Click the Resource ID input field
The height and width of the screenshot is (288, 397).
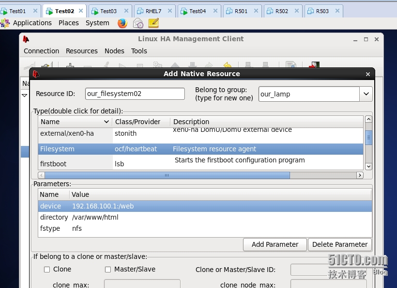[x=135, y=94]
